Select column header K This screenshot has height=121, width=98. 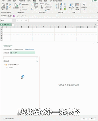pyautogui.click(x=80, y=27)
